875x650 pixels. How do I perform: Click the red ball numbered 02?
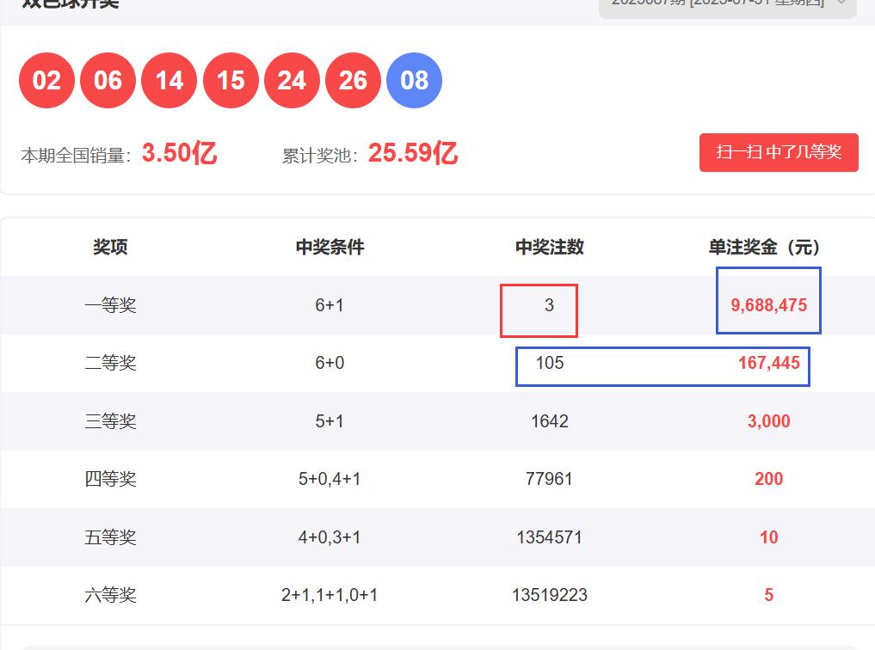pos(46,81)
